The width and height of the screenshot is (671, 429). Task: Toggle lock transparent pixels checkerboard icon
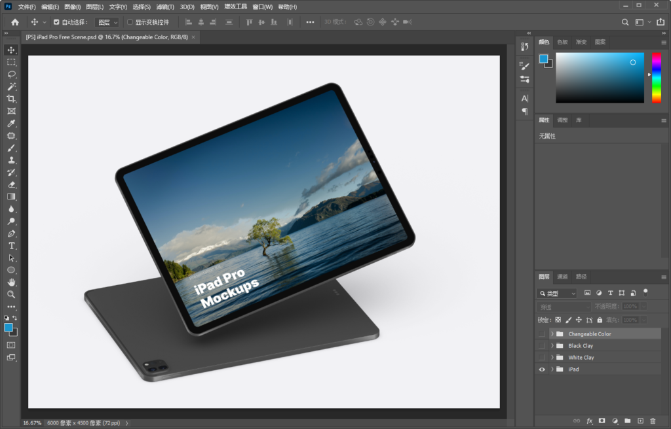click(558, 320)
